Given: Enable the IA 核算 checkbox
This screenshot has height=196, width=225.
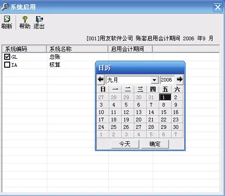Looking at the screenshot, I should tap(7, 64).
